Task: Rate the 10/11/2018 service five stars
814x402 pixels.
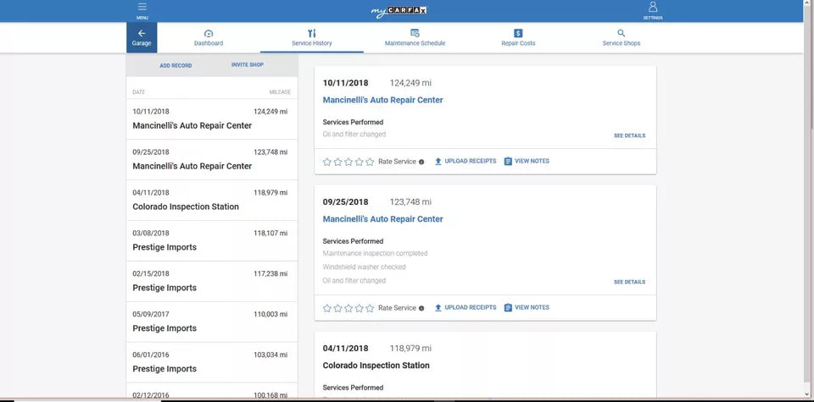Action: tap(370, 162)
